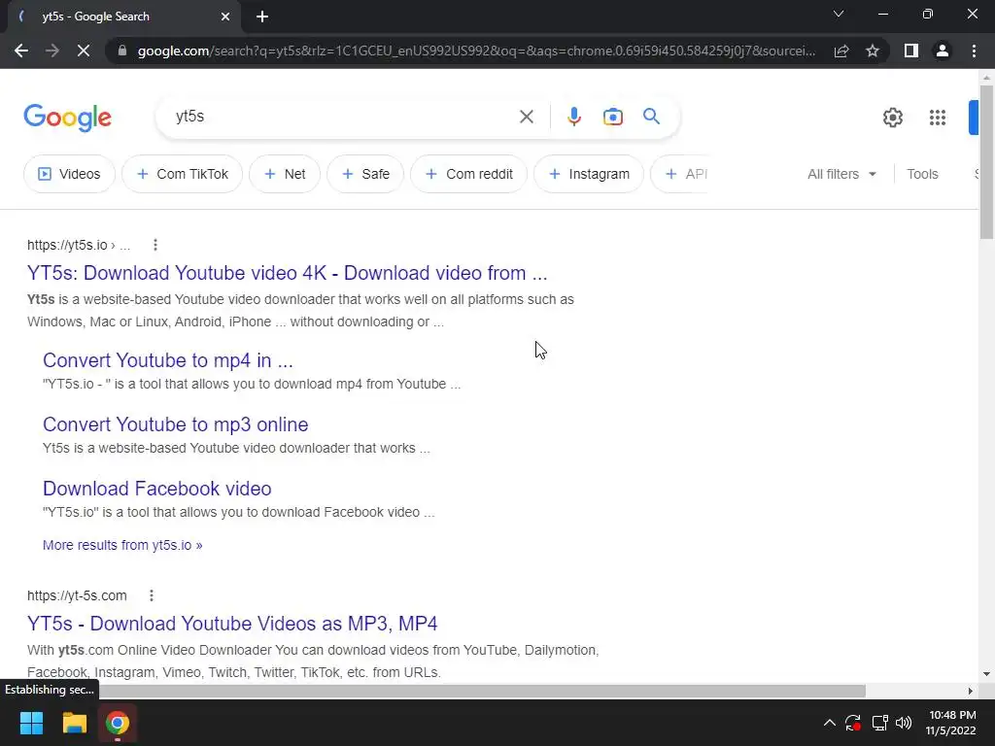Open network settings from the tray
Viewport: 995px width, 746px height.
point(879,723)
